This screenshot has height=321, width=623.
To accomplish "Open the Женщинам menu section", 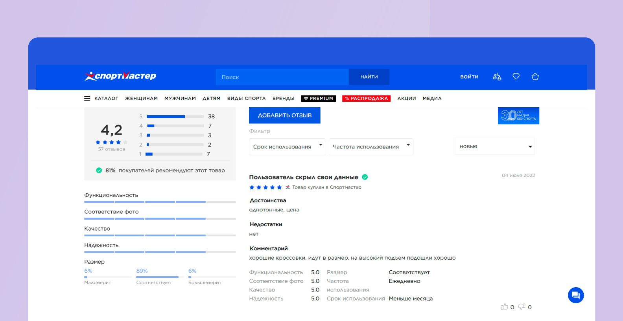I will (x=141, y=99).
